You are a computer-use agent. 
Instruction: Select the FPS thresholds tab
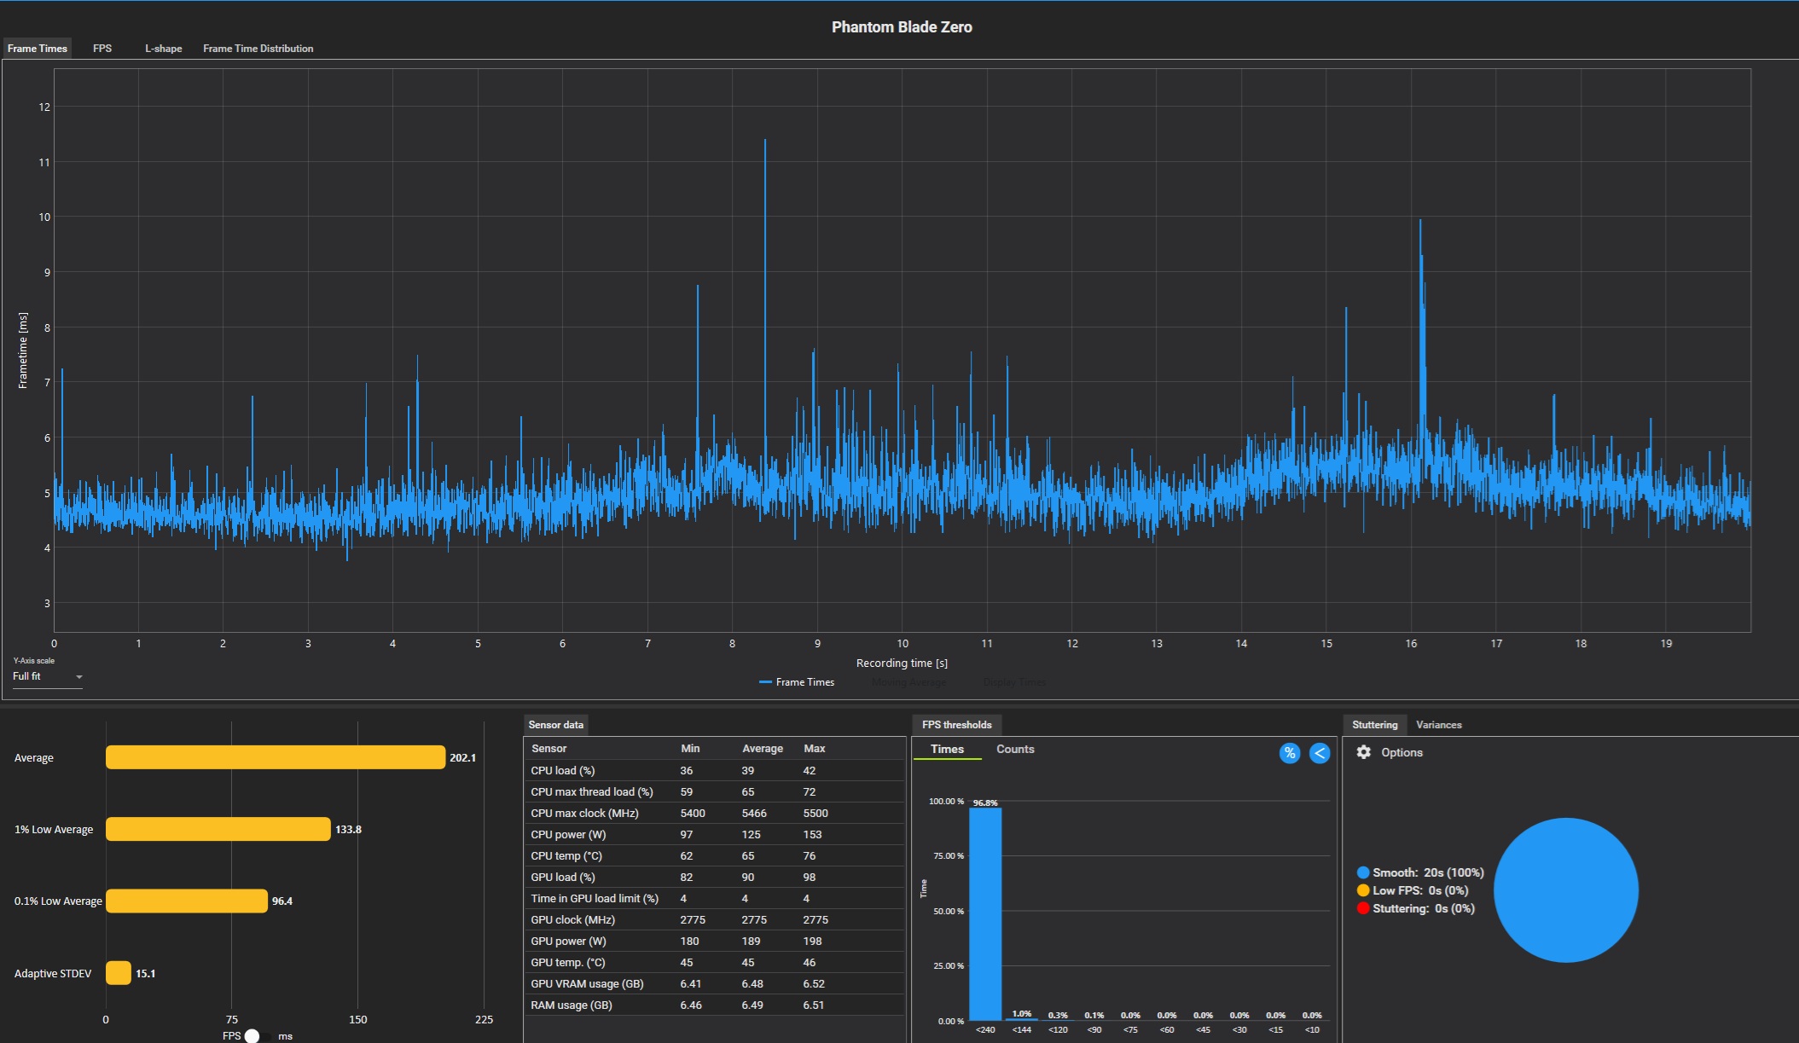tap(956, 725)
